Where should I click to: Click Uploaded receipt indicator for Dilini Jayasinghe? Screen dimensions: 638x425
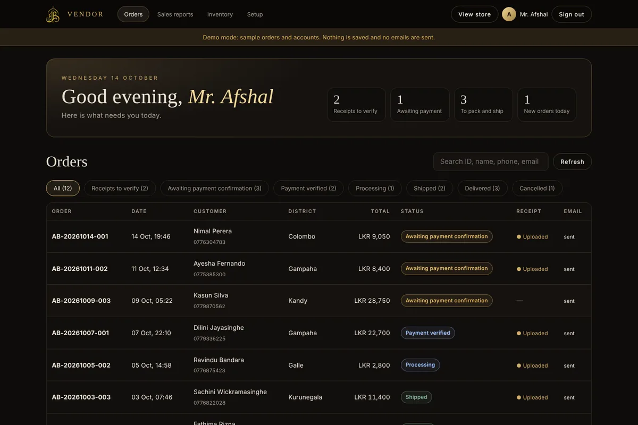tap(532, 333)
